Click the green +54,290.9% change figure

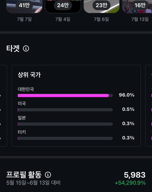pyautogui.click(x=130, y=183)
